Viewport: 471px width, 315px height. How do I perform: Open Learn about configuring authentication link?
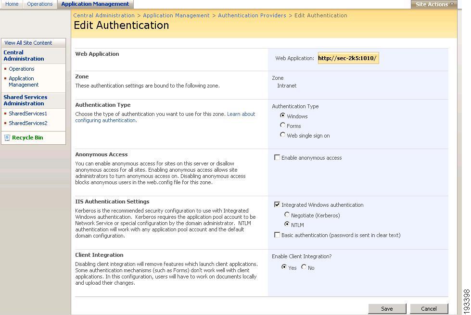pyautogui.click(x=165, y=117)
